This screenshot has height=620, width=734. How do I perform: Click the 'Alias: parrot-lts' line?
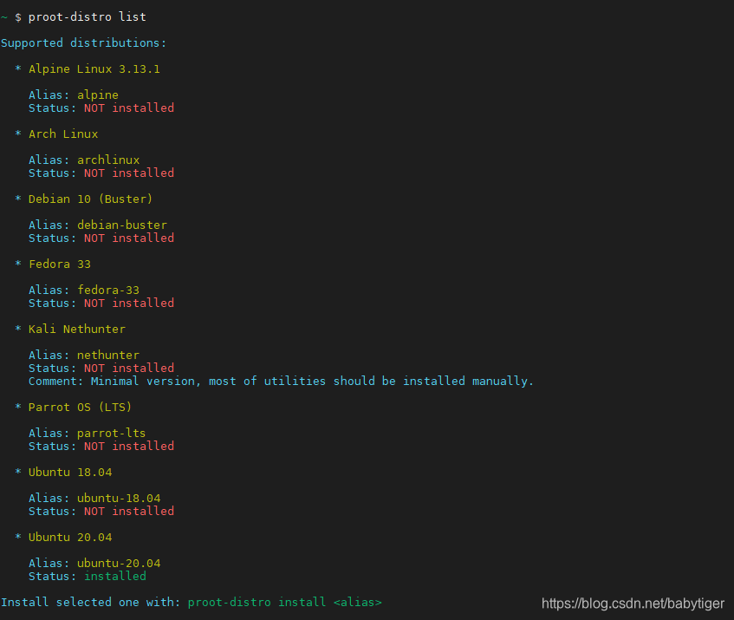[87, 434]
